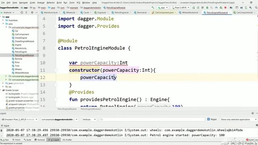Hide the Project panel with minus icon
Viewport: 258px width, 145px height.
[37, 12]
